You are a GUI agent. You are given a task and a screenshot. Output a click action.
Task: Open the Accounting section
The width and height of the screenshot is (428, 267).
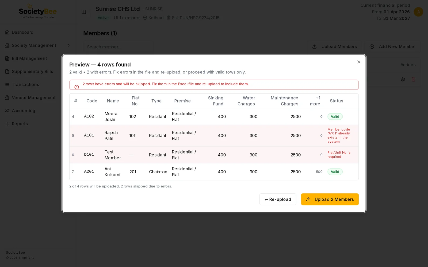point(20,111)
